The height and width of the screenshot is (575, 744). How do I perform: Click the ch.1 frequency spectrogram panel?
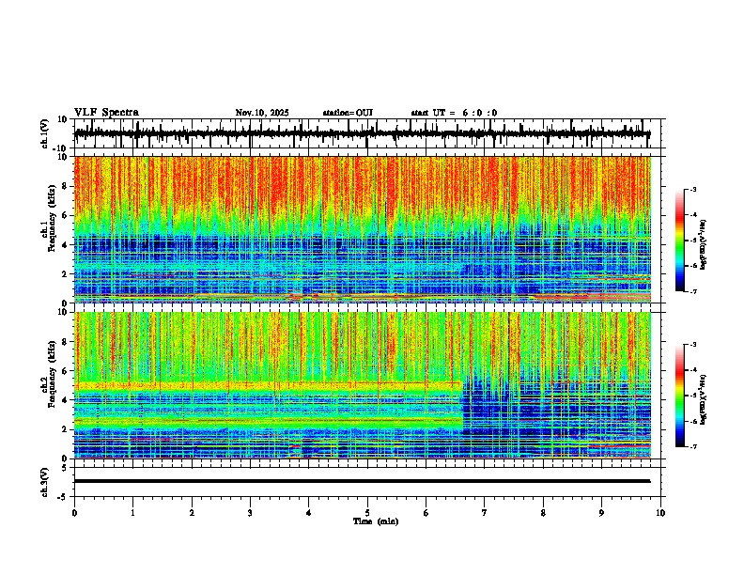(x=362, y=229)
